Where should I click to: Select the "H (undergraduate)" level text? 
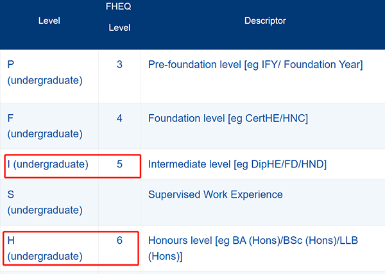(x=45, y=248)
